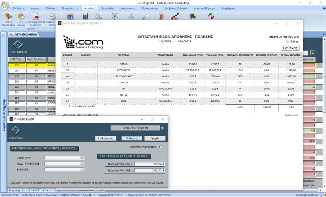326x197 pixels.
Task: Click the Καθαρισμός button
Action: (x=105, y=138)
